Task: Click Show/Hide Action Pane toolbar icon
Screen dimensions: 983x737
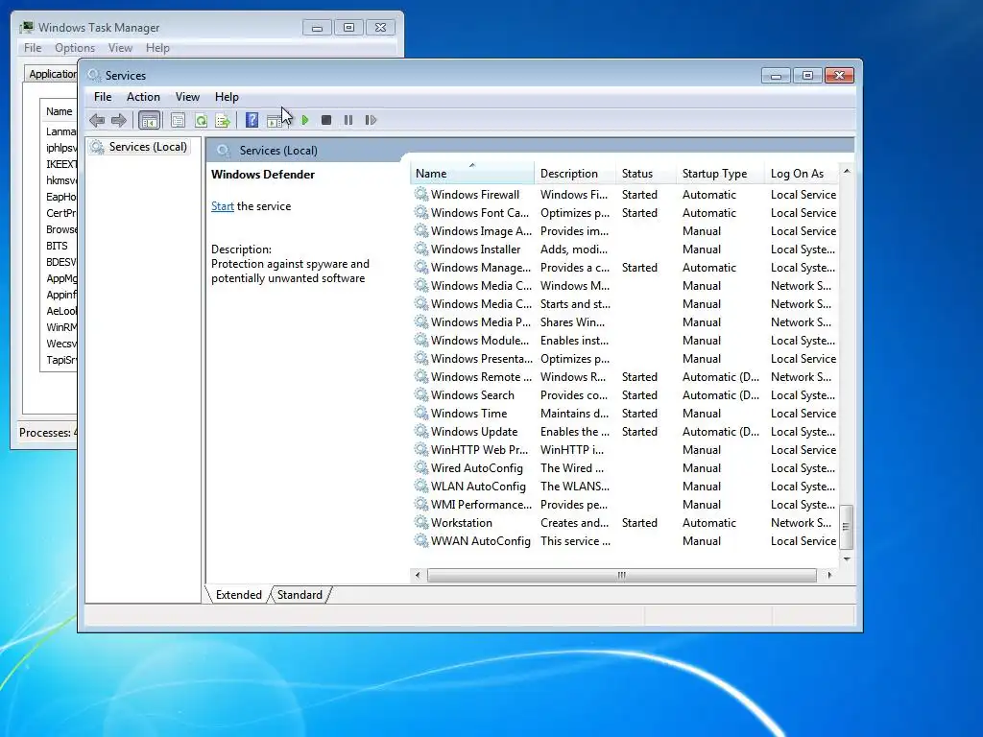Action: tap(275, 121)
